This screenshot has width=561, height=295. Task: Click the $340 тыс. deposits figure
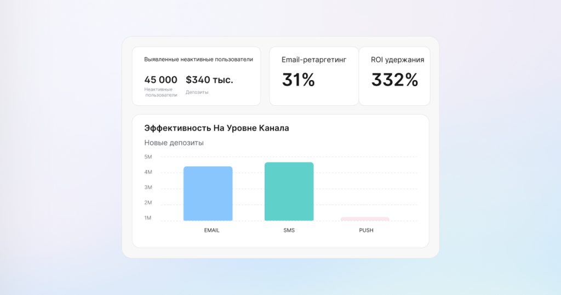(x=209, y=80)
